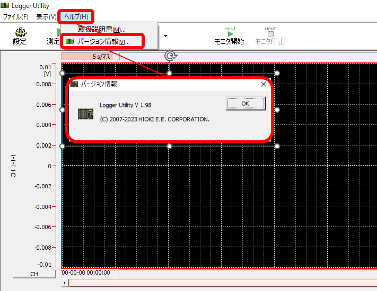Click the CH button below axis
This screenshot has height=291, width=377.
coord(34,274)
